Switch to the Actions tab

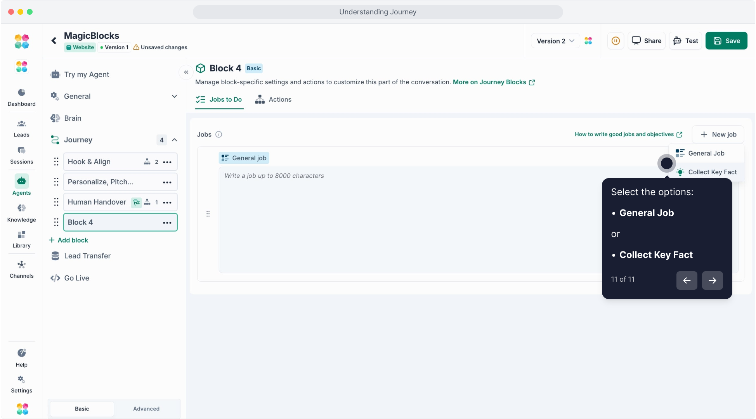273,100
